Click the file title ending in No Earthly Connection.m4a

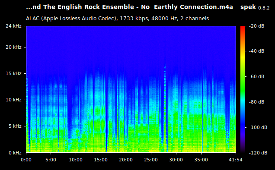[x=129, y=7]
